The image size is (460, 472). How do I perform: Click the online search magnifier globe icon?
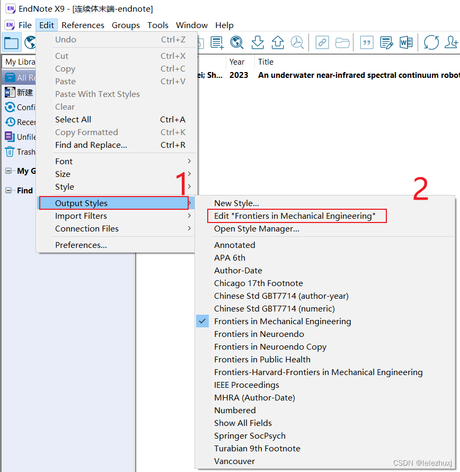tap(237, 42)
